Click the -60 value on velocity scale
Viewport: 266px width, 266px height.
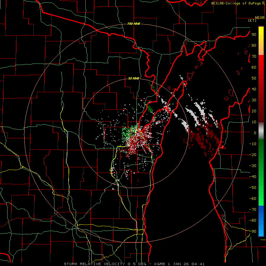click(x=253, y=199)
